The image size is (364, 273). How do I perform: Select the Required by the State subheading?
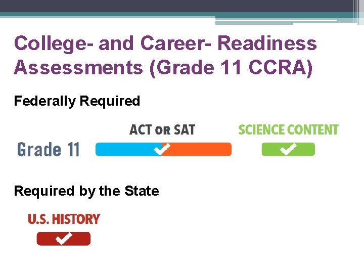pyautogui.click(x=86, y=191)
